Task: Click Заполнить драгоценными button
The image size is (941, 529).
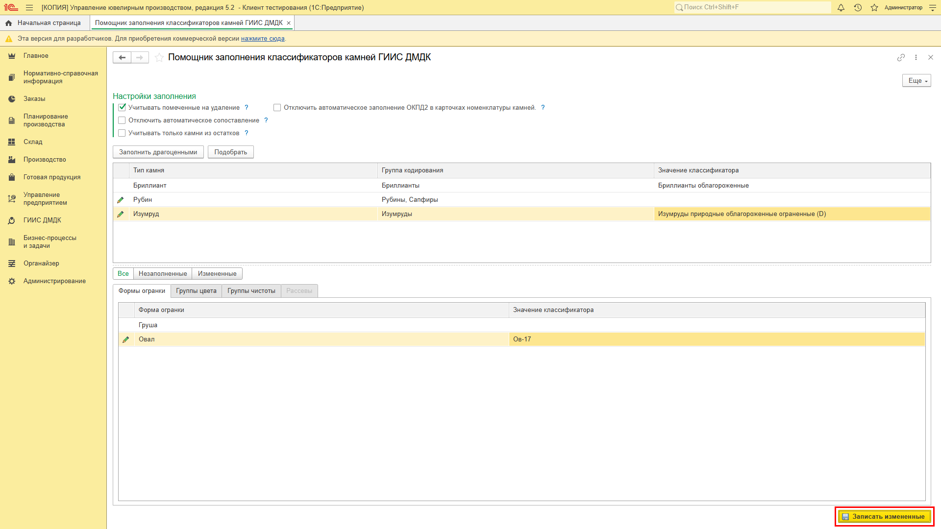Action: pos(158,152)
